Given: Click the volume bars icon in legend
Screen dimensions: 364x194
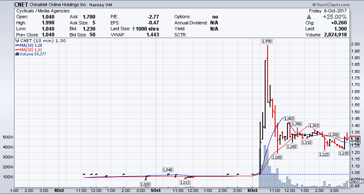Looking at the screenshot, I should click(16, 53).
